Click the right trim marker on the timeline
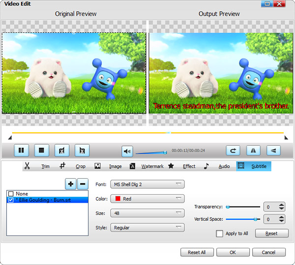295x265 pixels. coord(286,138)
